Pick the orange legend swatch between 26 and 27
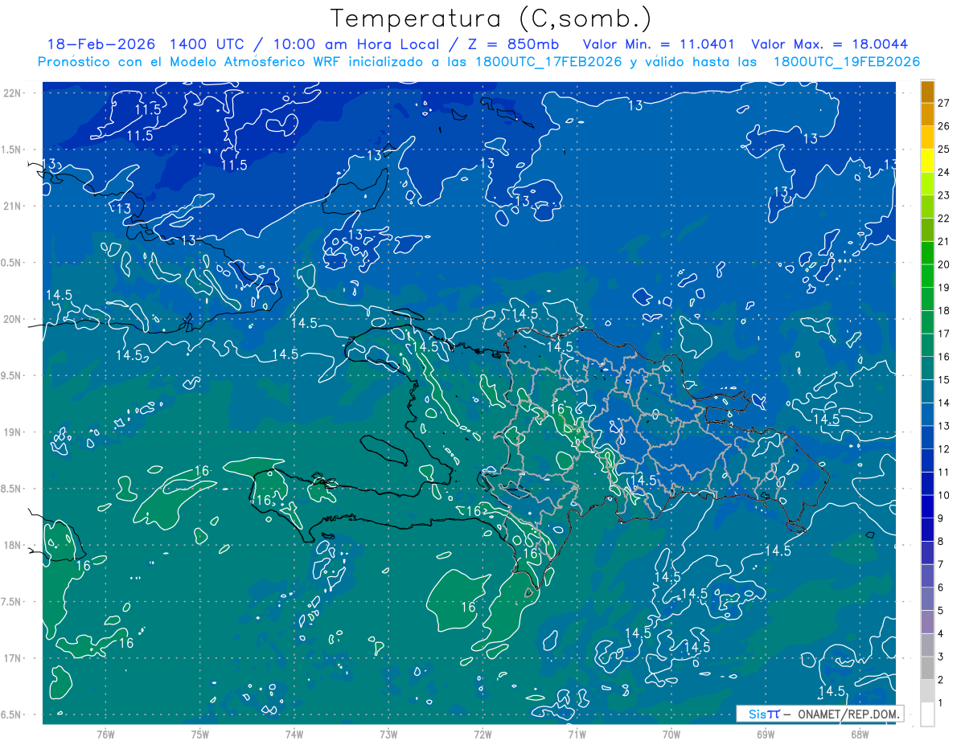The image size is (965, 745). (927, 115)
